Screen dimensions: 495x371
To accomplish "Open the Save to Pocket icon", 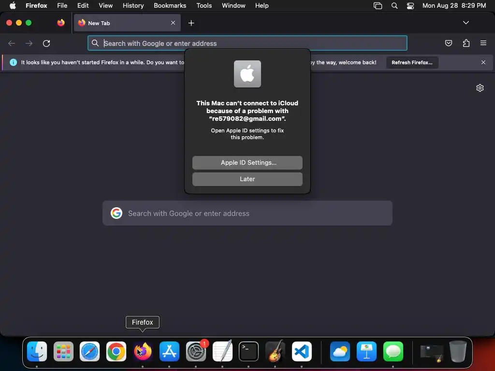I will (448, 43).
